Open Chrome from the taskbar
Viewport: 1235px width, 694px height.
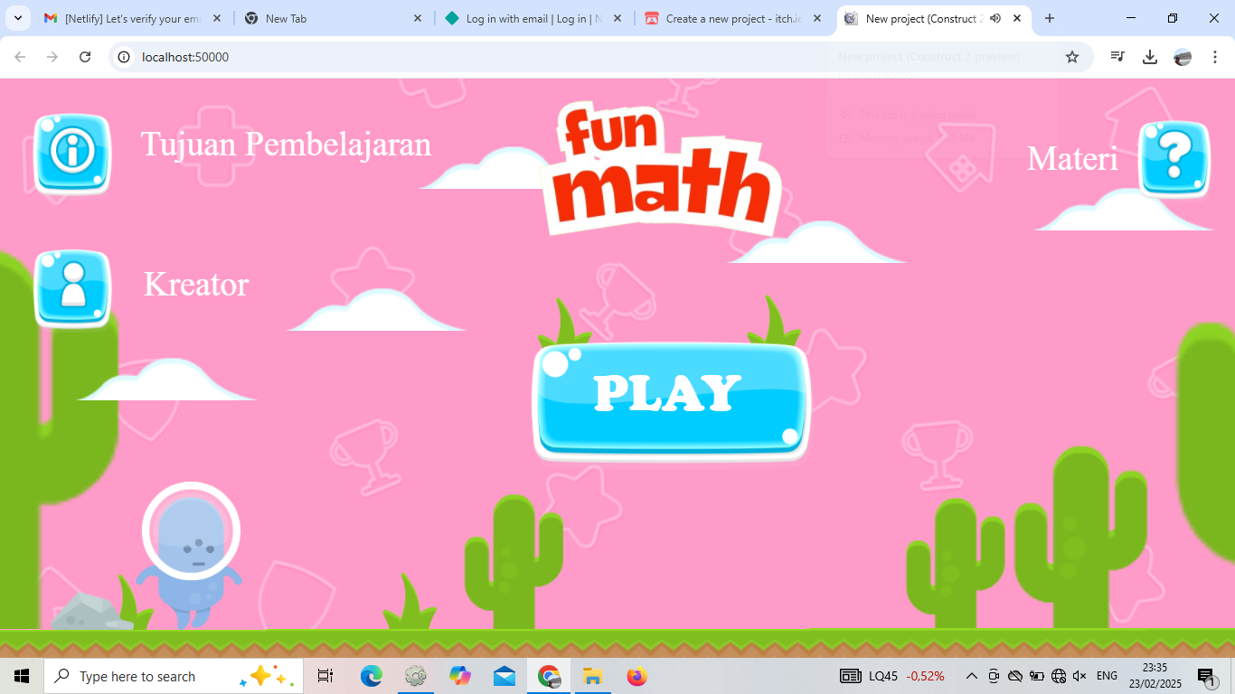pos(548,675)
